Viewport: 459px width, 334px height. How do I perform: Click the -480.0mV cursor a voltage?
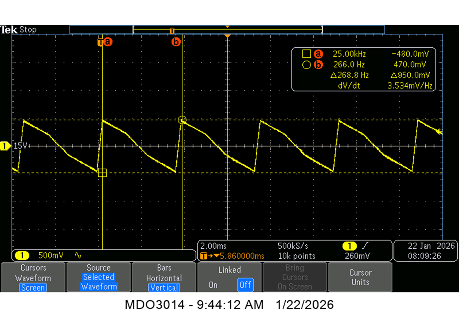(x=410, y=54)
